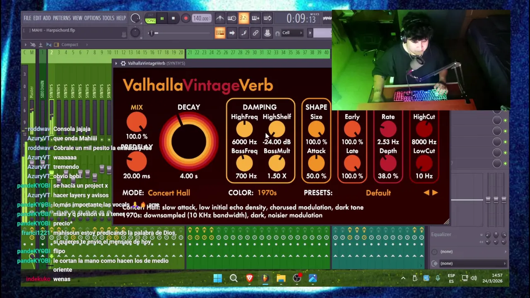530x298 pixels.
Task: Open Brave browser from taskbar
Action: pyautogui.click(x=249, y=279)
